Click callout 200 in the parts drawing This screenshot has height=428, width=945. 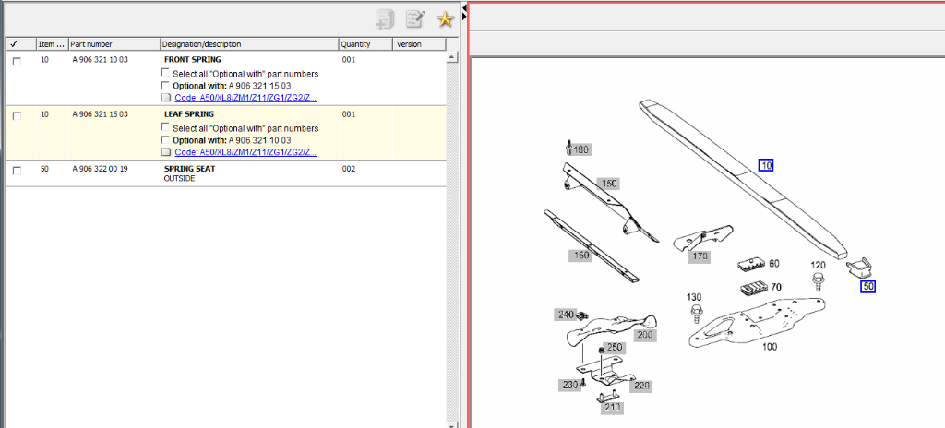point(645,335)
